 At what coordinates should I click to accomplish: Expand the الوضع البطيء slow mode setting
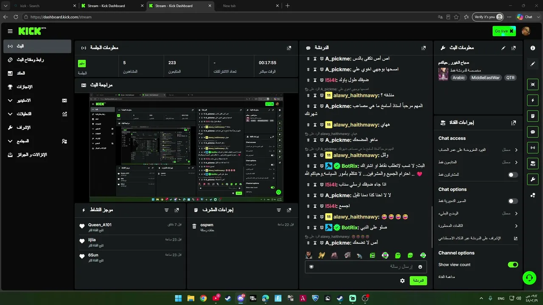tap(516, 213)
